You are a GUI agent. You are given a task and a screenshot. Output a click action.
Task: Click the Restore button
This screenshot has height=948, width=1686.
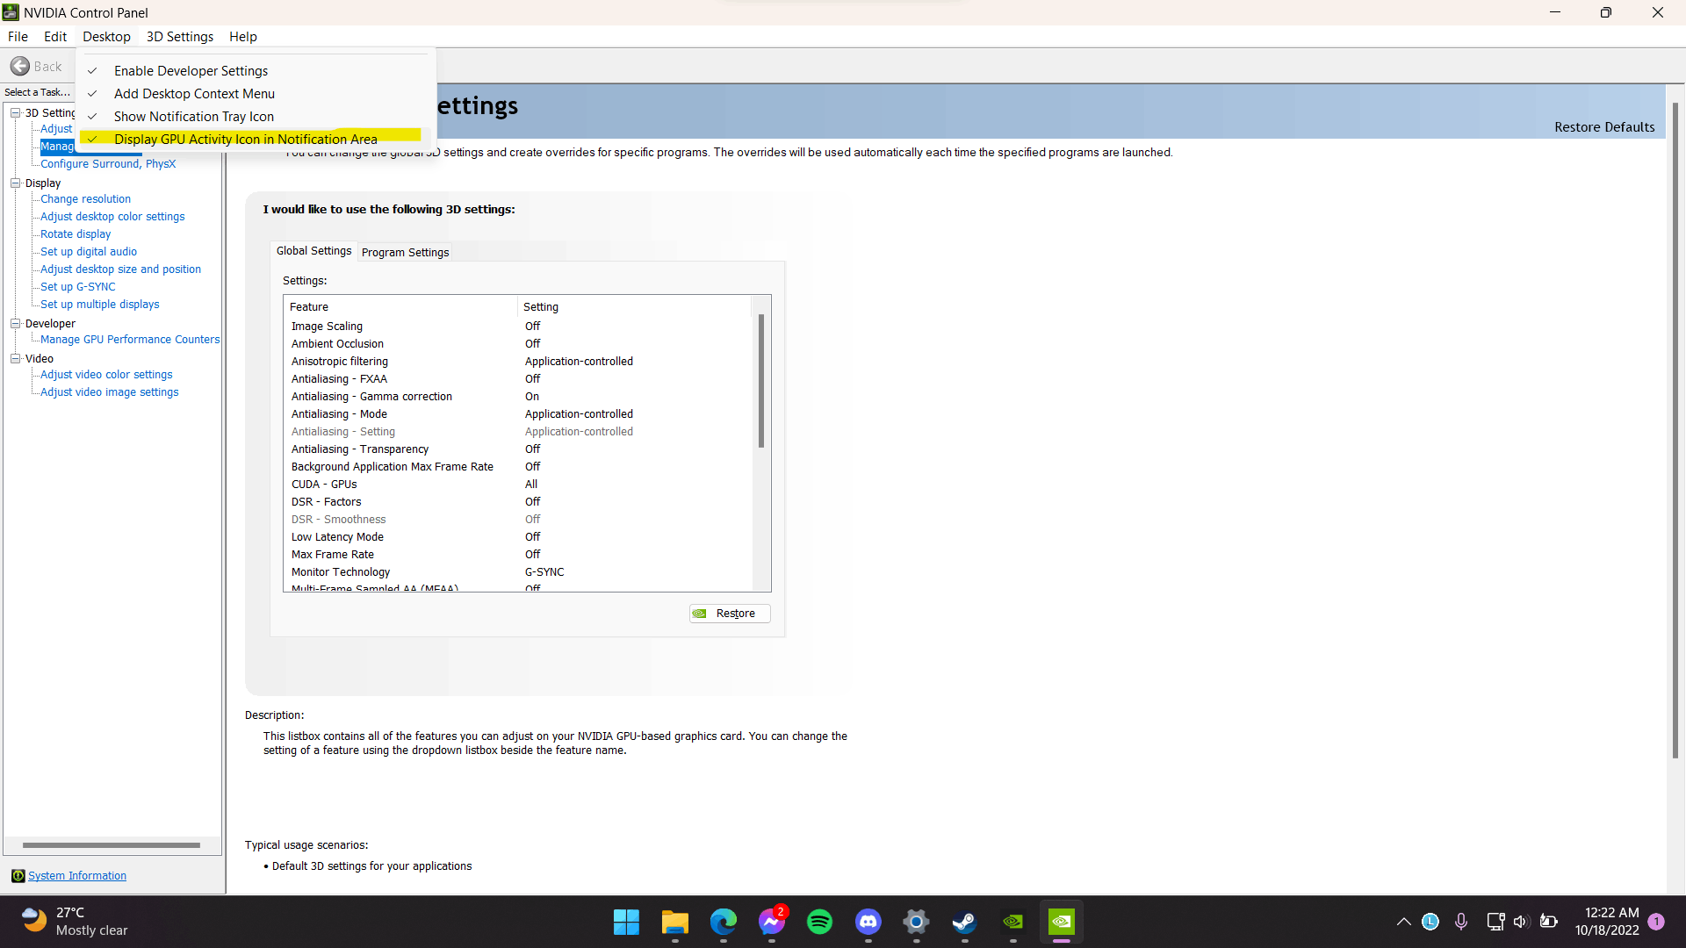tap(730, 614)
